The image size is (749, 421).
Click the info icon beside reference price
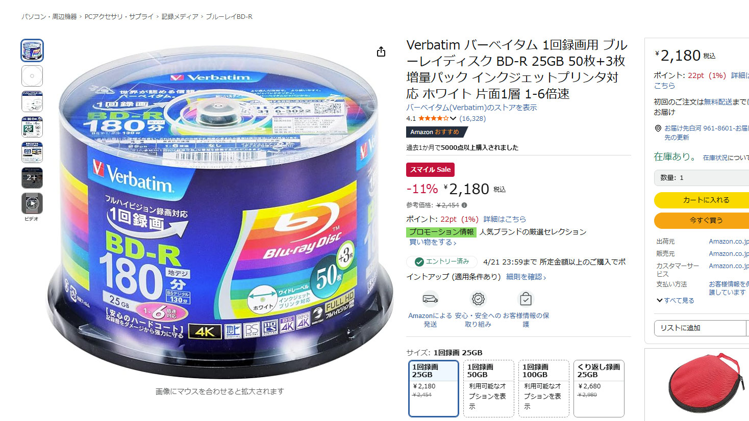tap(464, 205)
